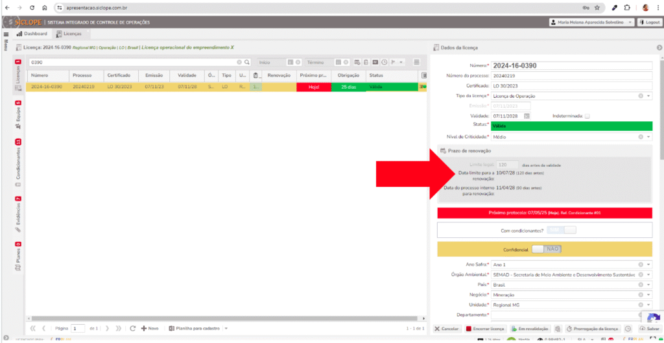Expand the Nível de Criticidade dropdown
This screenshot has width=664, height=343.
click(649, 137)
